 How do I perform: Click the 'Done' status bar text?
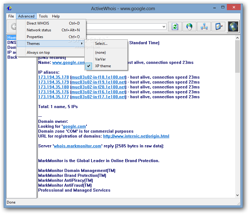pyautogui.click(x=11, y=202)
